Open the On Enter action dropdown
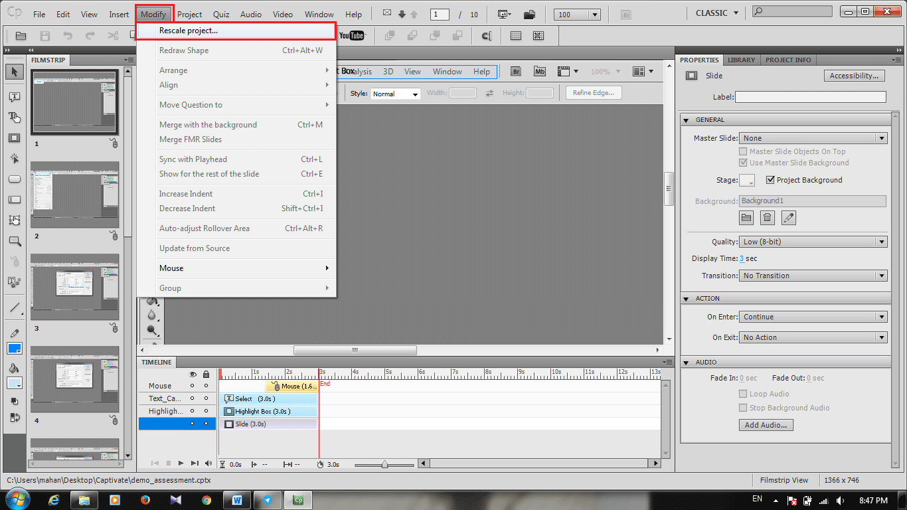 [813, 317]
